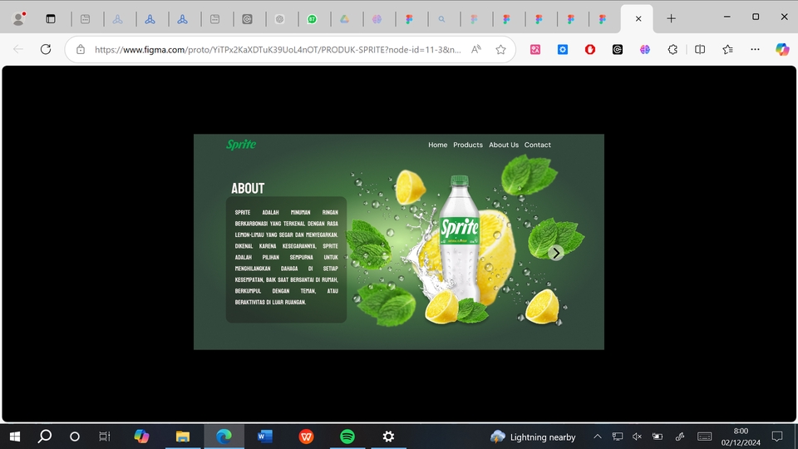Switch to the Google Drive tab

(344, 19)
